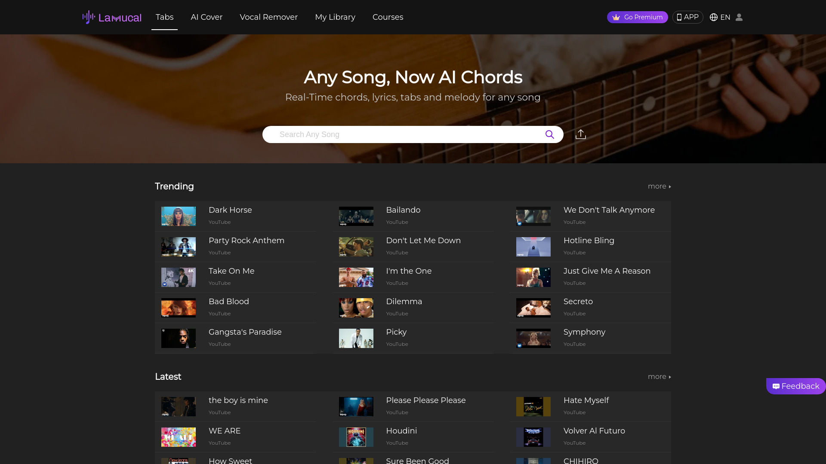This screenshot has width=826, height=464.
Task: Click the user profile account icon
Action: (740, 17)
